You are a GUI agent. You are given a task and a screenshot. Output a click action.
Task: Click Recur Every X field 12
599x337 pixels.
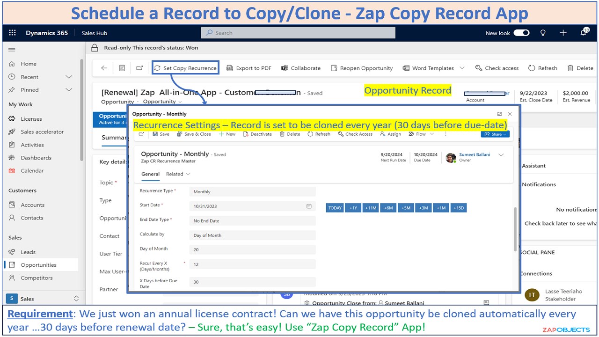click(x=253, y=264)
